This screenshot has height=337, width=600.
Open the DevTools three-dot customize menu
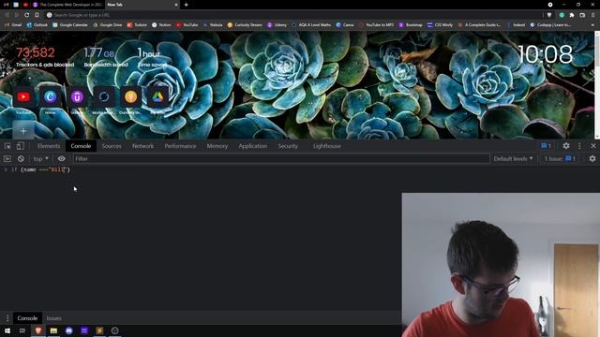[x=579, y=146]
